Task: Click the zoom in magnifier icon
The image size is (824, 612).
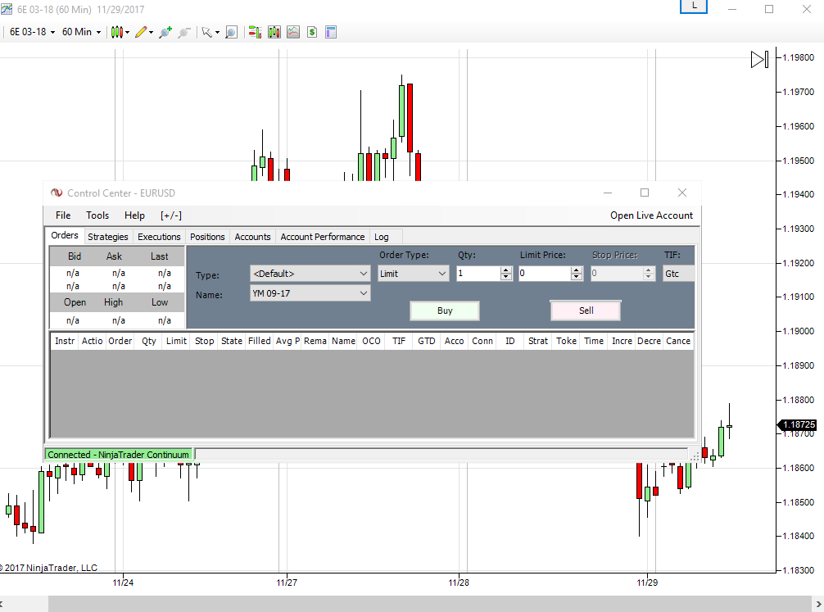Action: [165, 32]
